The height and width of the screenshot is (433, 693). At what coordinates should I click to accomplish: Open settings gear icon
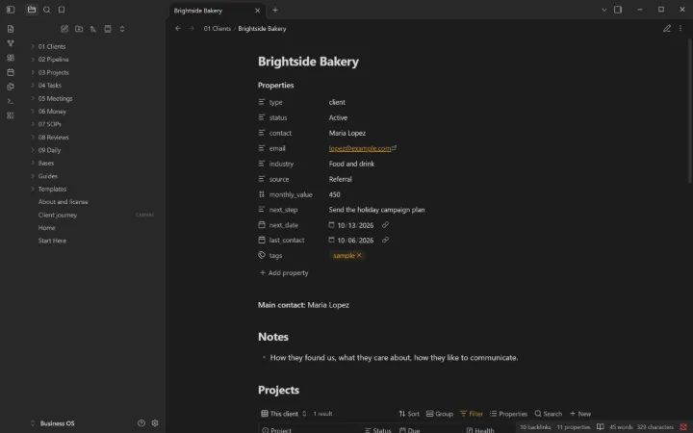[155, 423]
